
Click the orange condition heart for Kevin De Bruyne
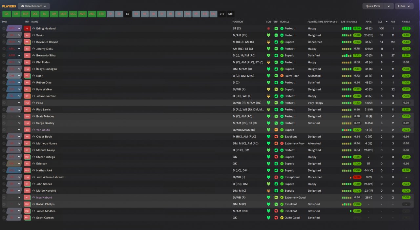tap(268, 42)
